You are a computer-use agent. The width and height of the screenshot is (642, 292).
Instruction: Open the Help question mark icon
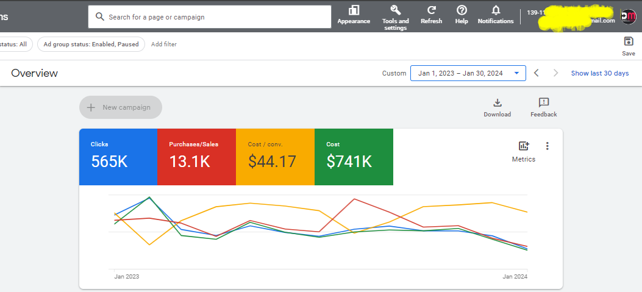pos(462,10)
